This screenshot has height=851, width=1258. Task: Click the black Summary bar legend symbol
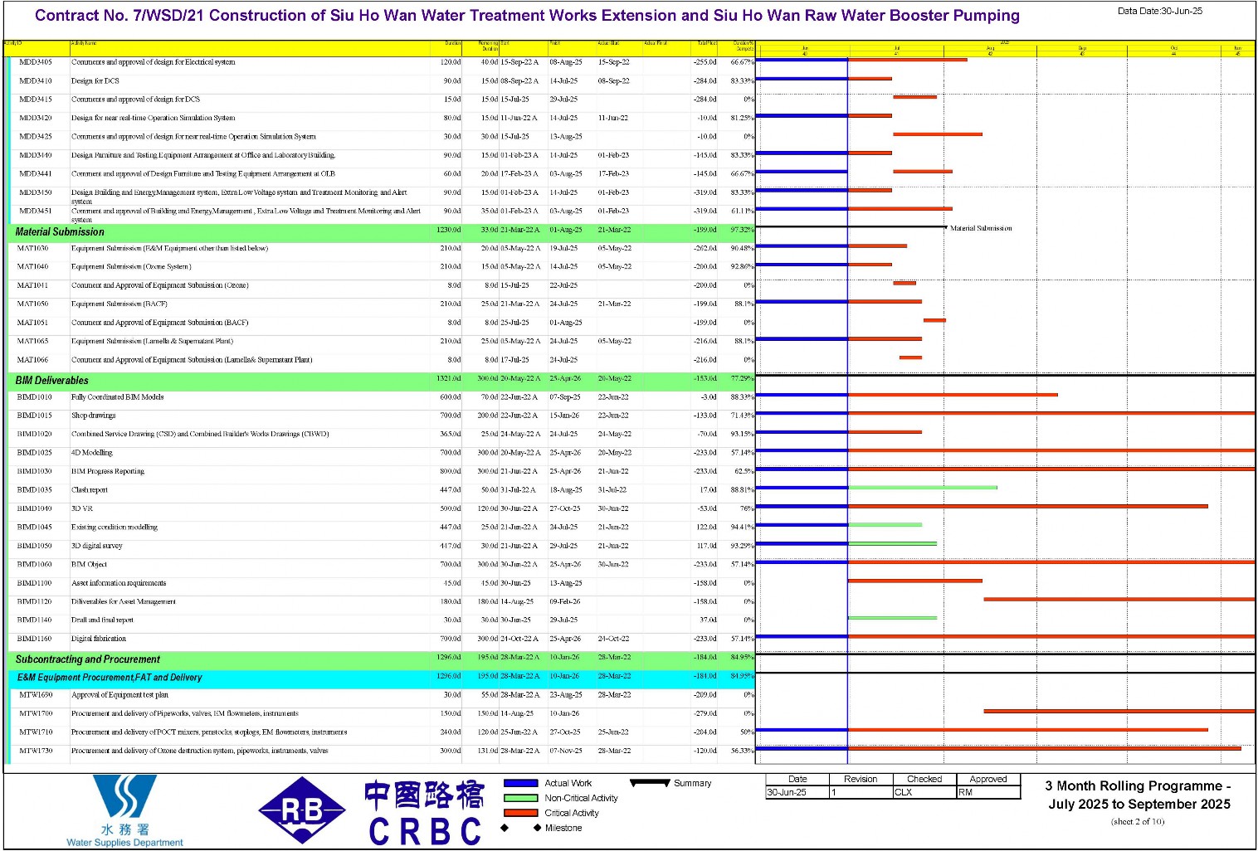click(x=650, y=782)
